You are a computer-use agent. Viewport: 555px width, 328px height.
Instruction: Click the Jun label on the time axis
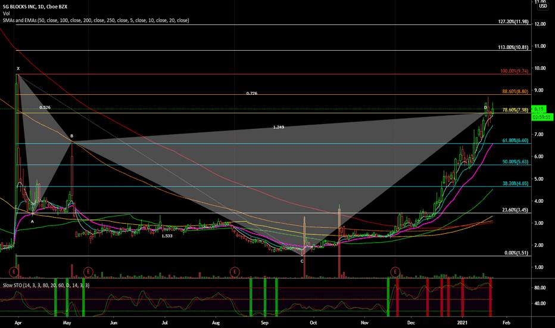(x=114, y=323)
